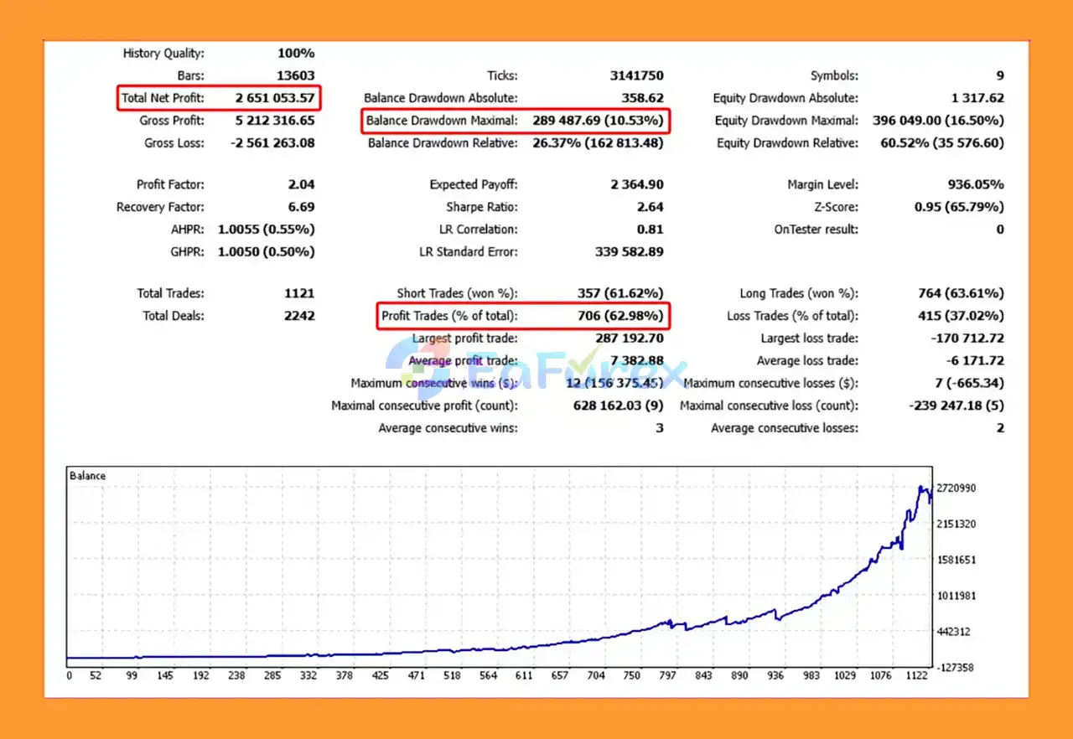Screen dimensions: 1073x739
Task: Click the Profit Trades percentage highlighted box
Action: 523,316
